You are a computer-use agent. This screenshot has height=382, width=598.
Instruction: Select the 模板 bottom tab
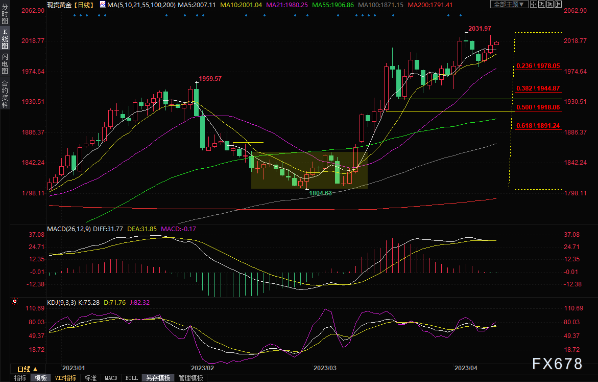coord(40,378)
